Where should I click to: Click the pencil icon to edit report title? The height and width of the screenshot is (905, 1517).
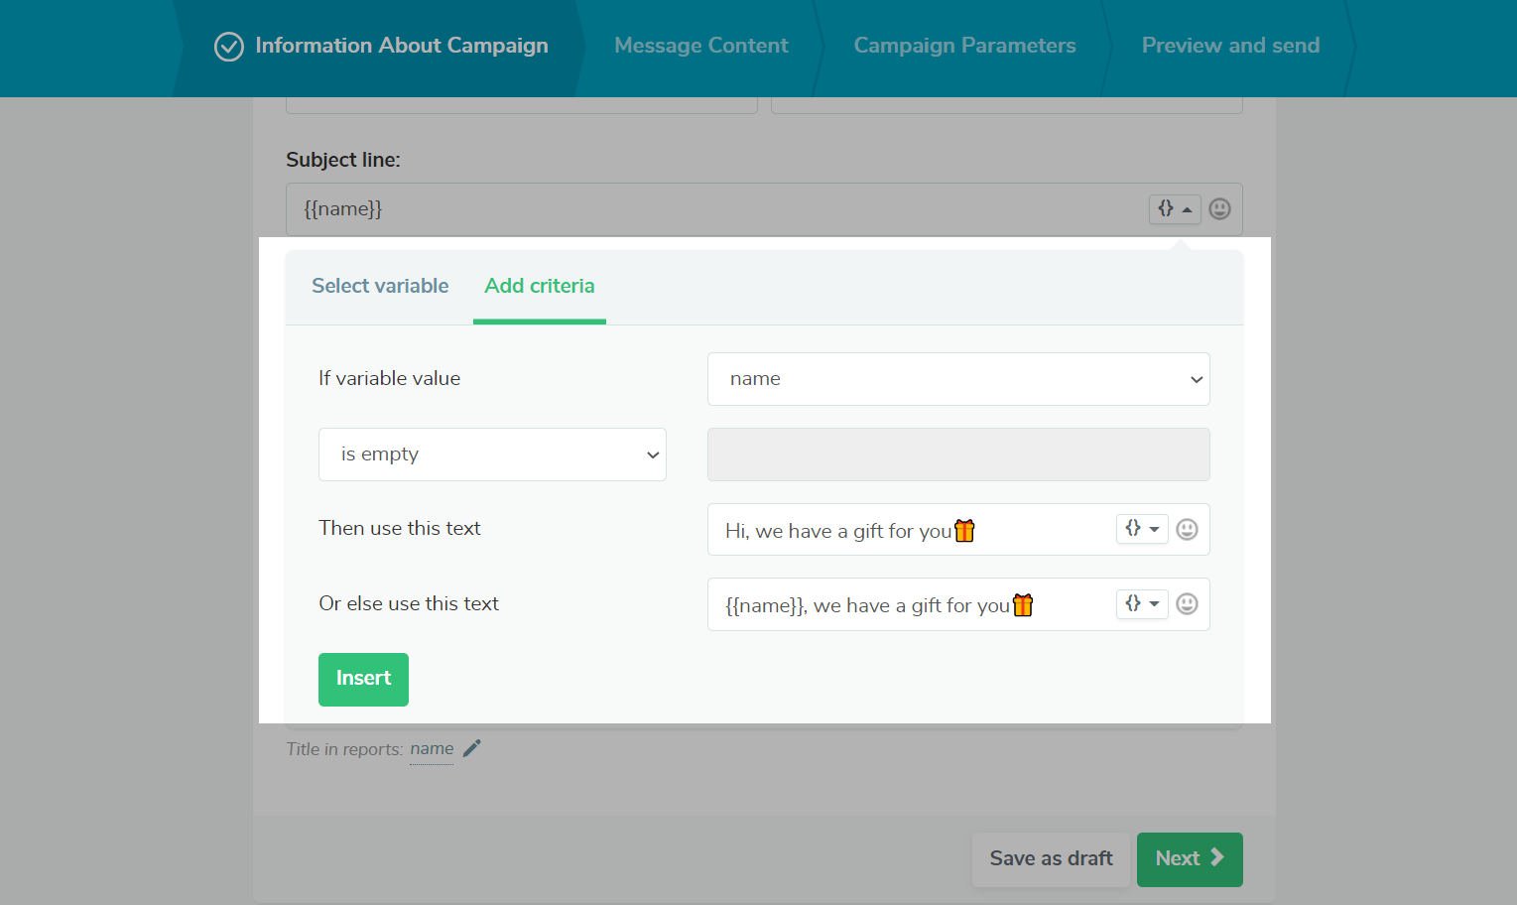point(472,748)
